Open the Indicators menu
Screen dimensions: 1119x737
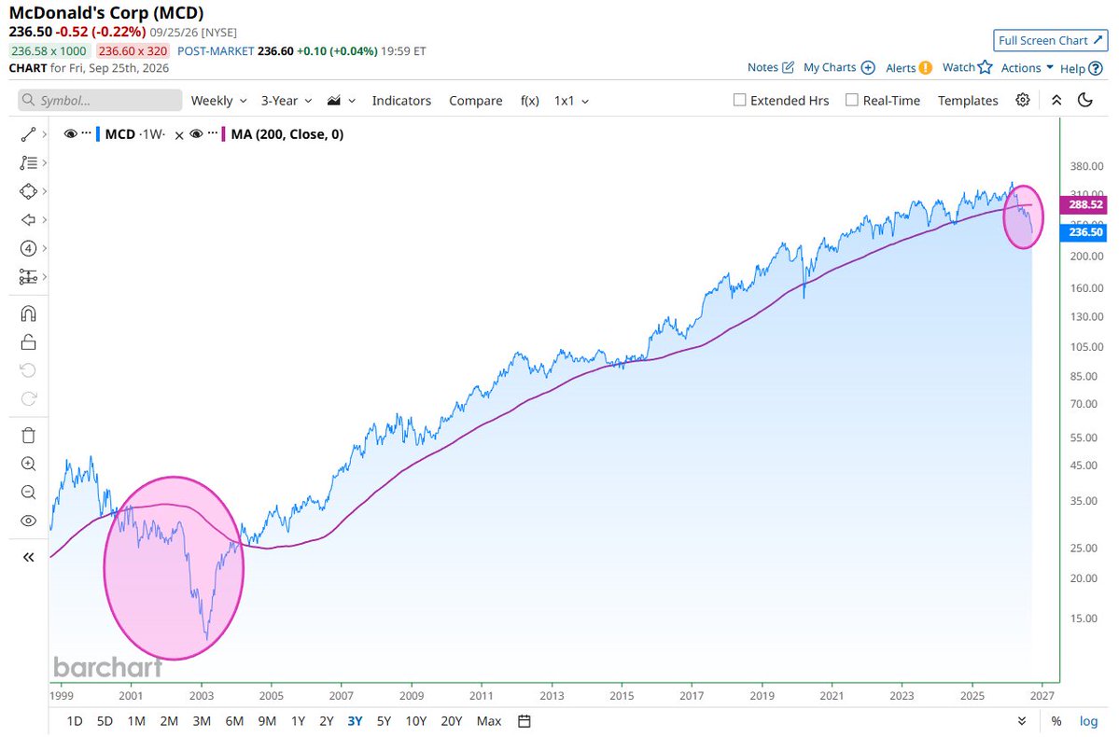(401, 101)
